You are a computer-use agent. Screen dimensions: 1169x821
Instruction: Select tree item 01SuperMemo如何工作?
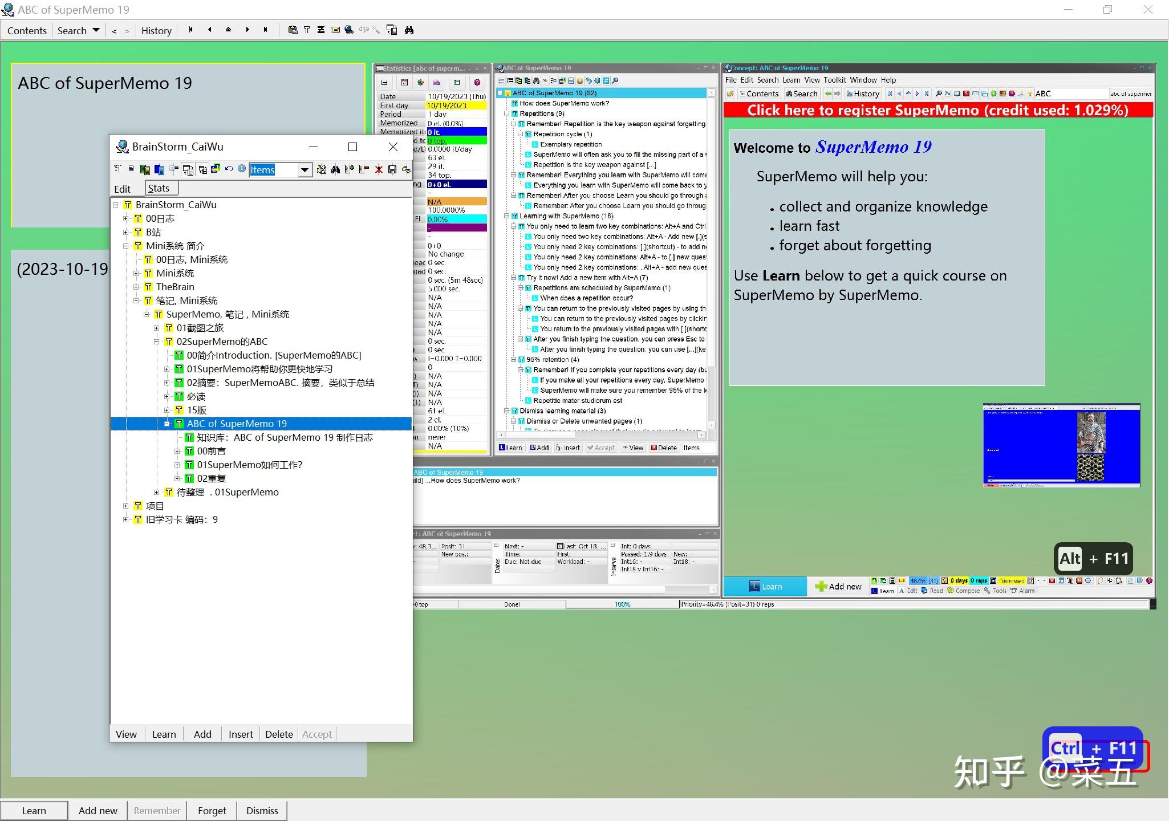point(250,465)
